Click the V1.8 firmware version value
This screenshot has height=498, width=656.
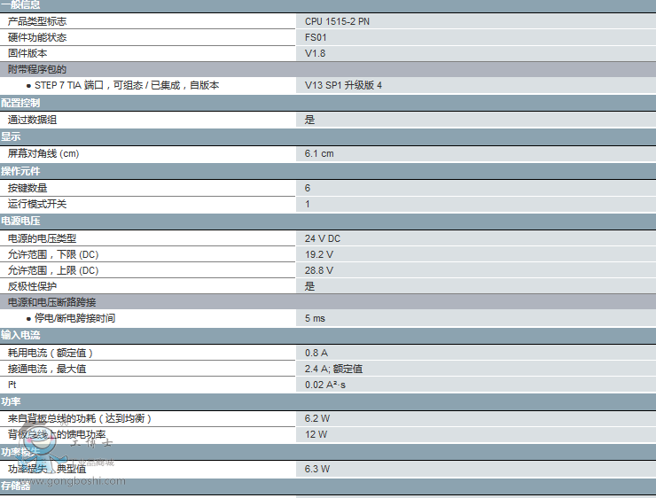tap(315, 53)
